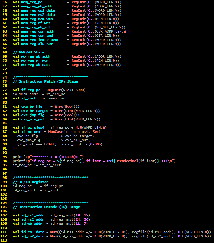
Task: Click the '// MEM/WB State' comment
Action: (29, 52)
